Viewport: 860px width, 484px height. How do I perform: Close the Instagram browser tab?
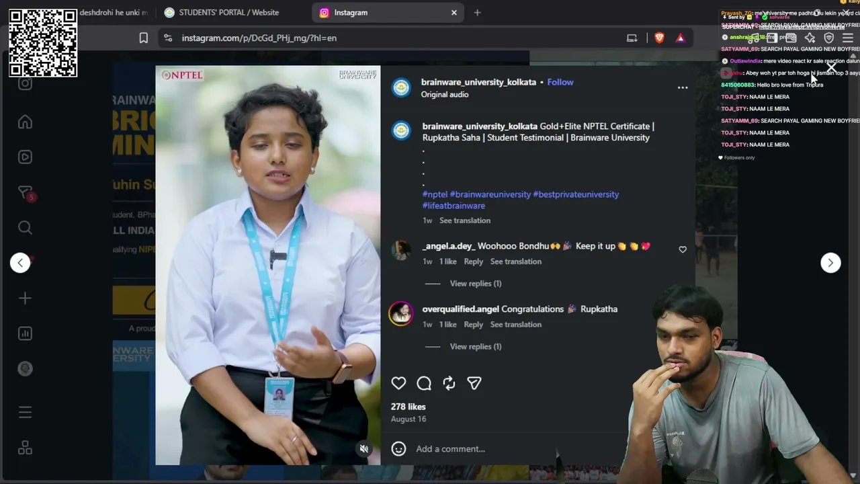[x=454, y=13]
